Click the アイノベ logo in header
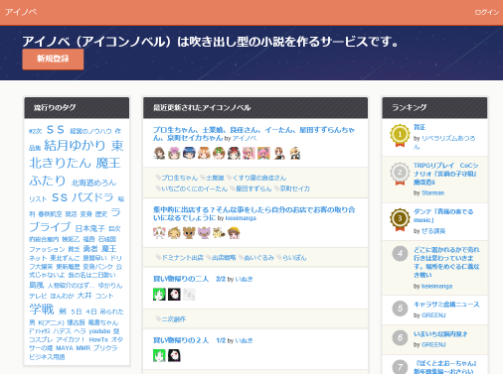Viewport: 503px width, 374px height. click(21, 12)
